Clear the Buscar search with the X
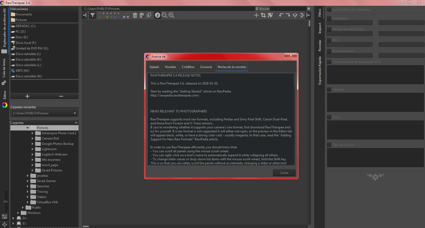Viewport: 425px width, 228px height. pyautogui.click(x=309, y=9)
